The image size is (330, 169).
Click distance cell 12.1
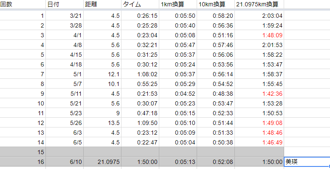tap(102, 74)
